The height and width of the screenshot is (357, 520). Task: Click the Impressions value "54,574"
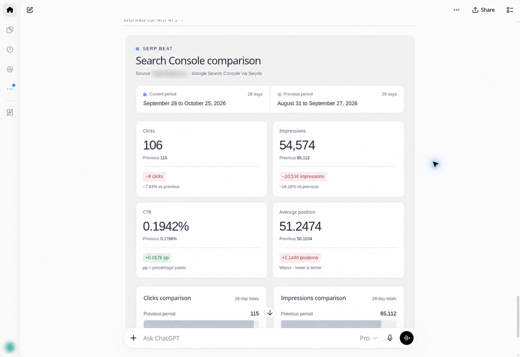tap(297, 145)
